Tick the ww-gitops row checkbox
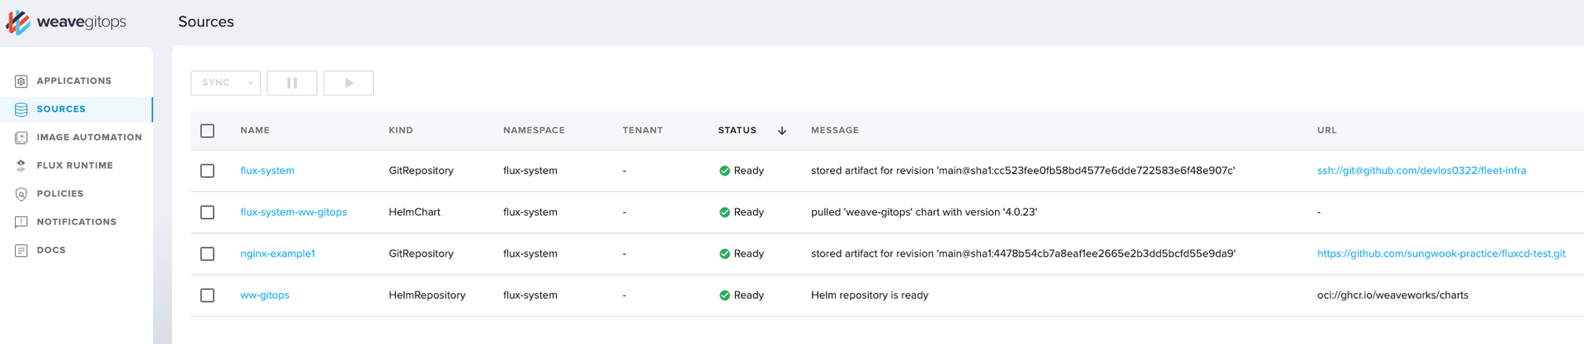 207,295
